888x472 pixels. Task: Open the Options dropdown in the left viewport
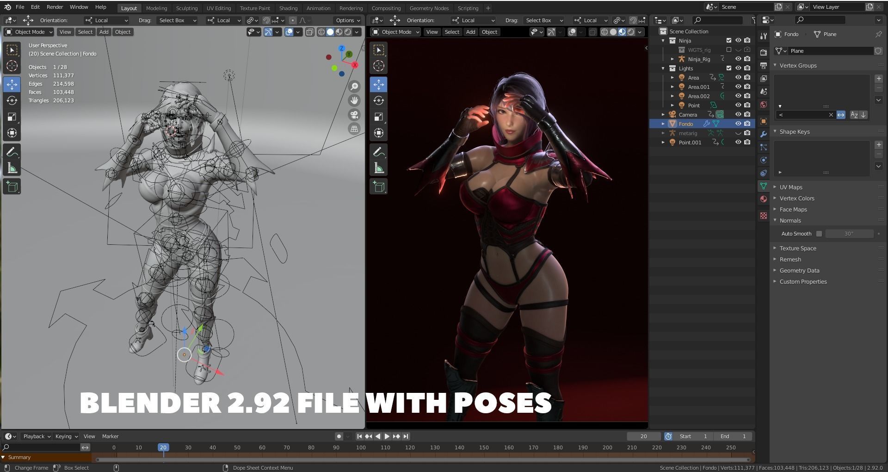pyautogui.click(x=348, y=20)
